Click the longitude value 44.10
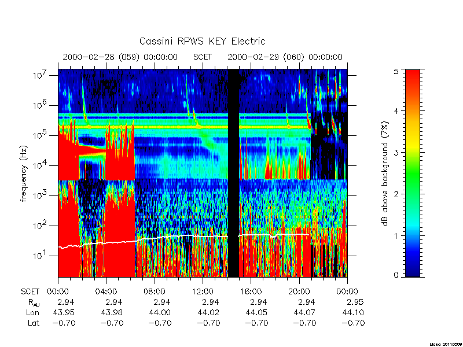This screenshot has height=347, width=463. click(x=353, y=312)
